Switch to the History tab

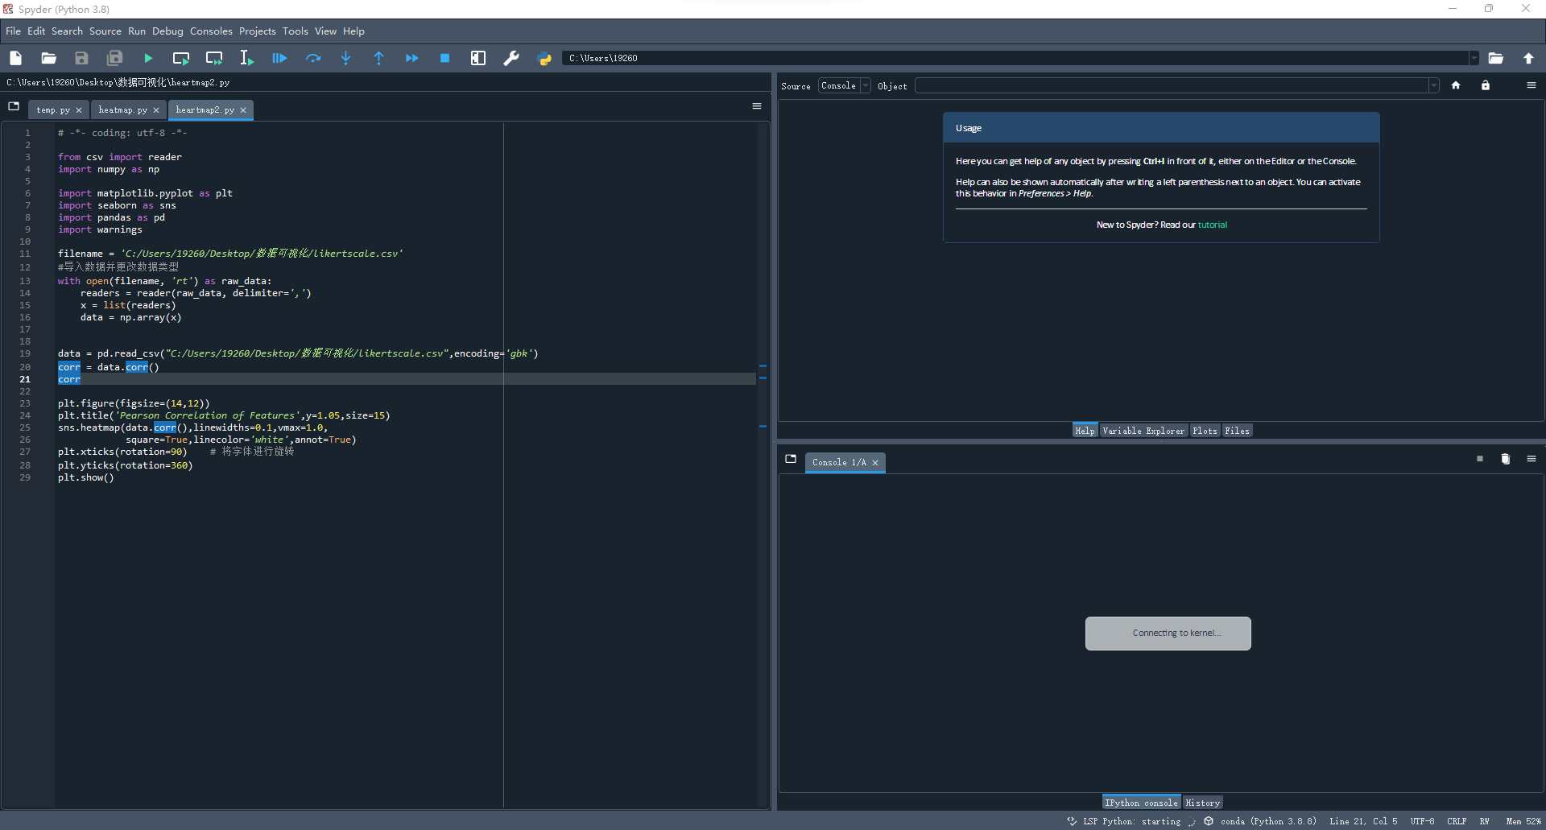[x=1203, y=803]
